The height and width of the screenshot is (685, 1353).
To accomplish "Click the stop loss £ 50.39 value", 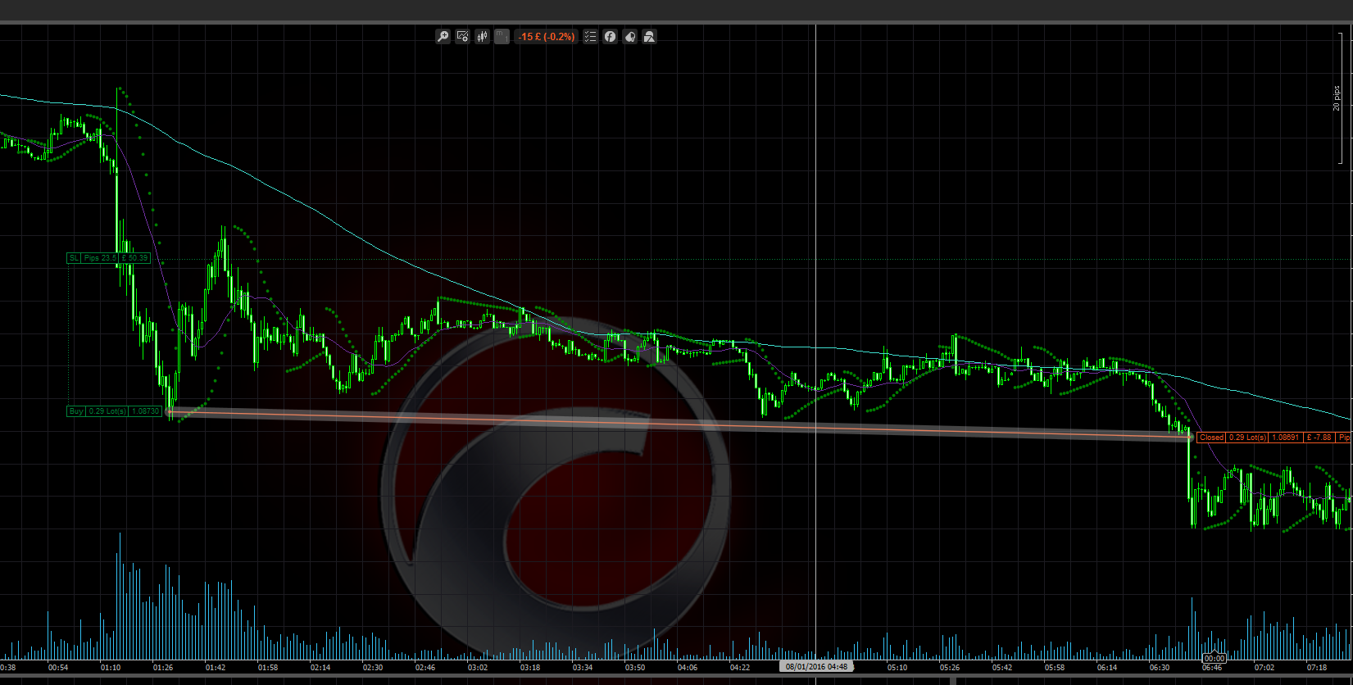I will click(x=134, y=258).
